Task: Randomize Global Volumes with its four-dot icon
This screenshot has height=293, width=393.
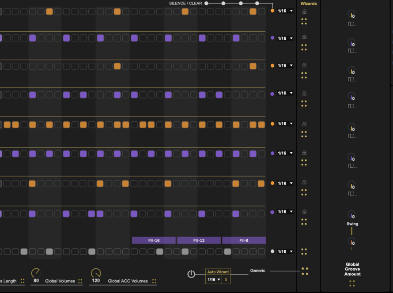Action: [80, 281]
